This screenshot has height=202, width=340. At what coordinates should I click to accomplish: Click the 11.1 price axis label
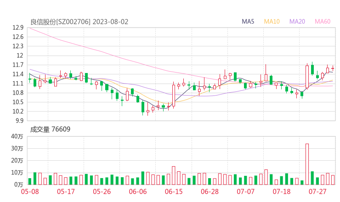coord(18,84)
